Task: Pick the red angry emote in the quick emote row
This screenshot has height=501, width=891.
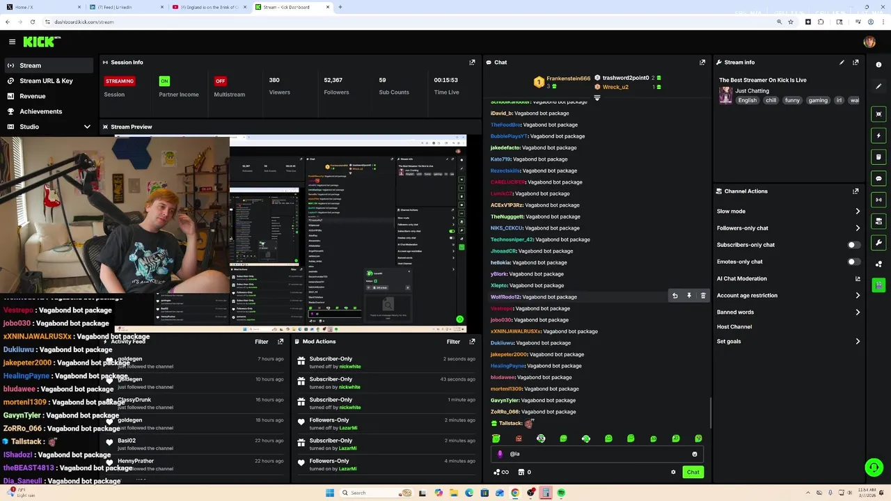Action: coord(519,438)
